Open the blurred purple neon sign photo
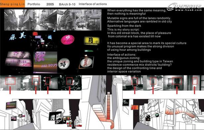The image size is (204, 130). pyautogui.click(x=45, y=62)
